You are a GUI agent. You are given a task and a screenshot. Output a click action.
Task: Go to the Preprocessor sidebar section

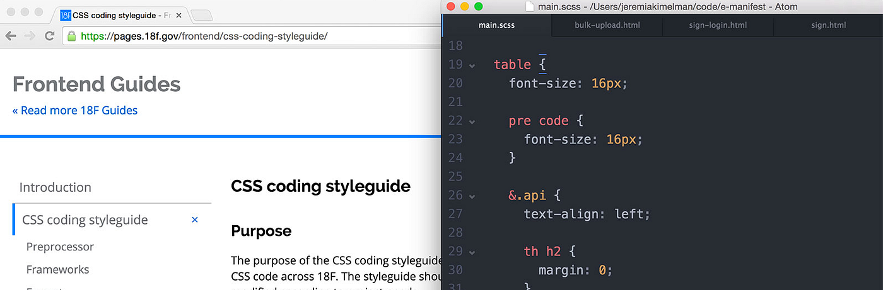[60, 247]
